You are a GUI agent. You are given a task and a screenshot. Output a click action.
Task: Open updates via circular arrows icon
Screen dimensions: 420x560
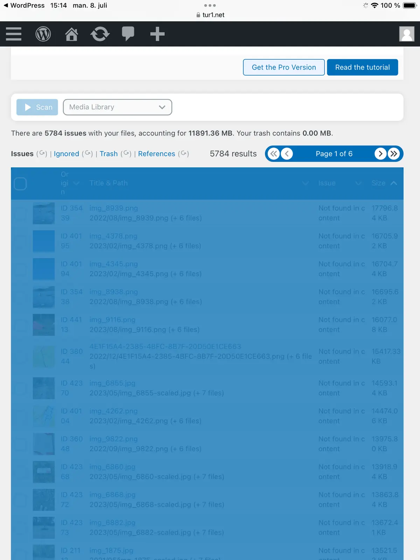[x=100, y=34]
